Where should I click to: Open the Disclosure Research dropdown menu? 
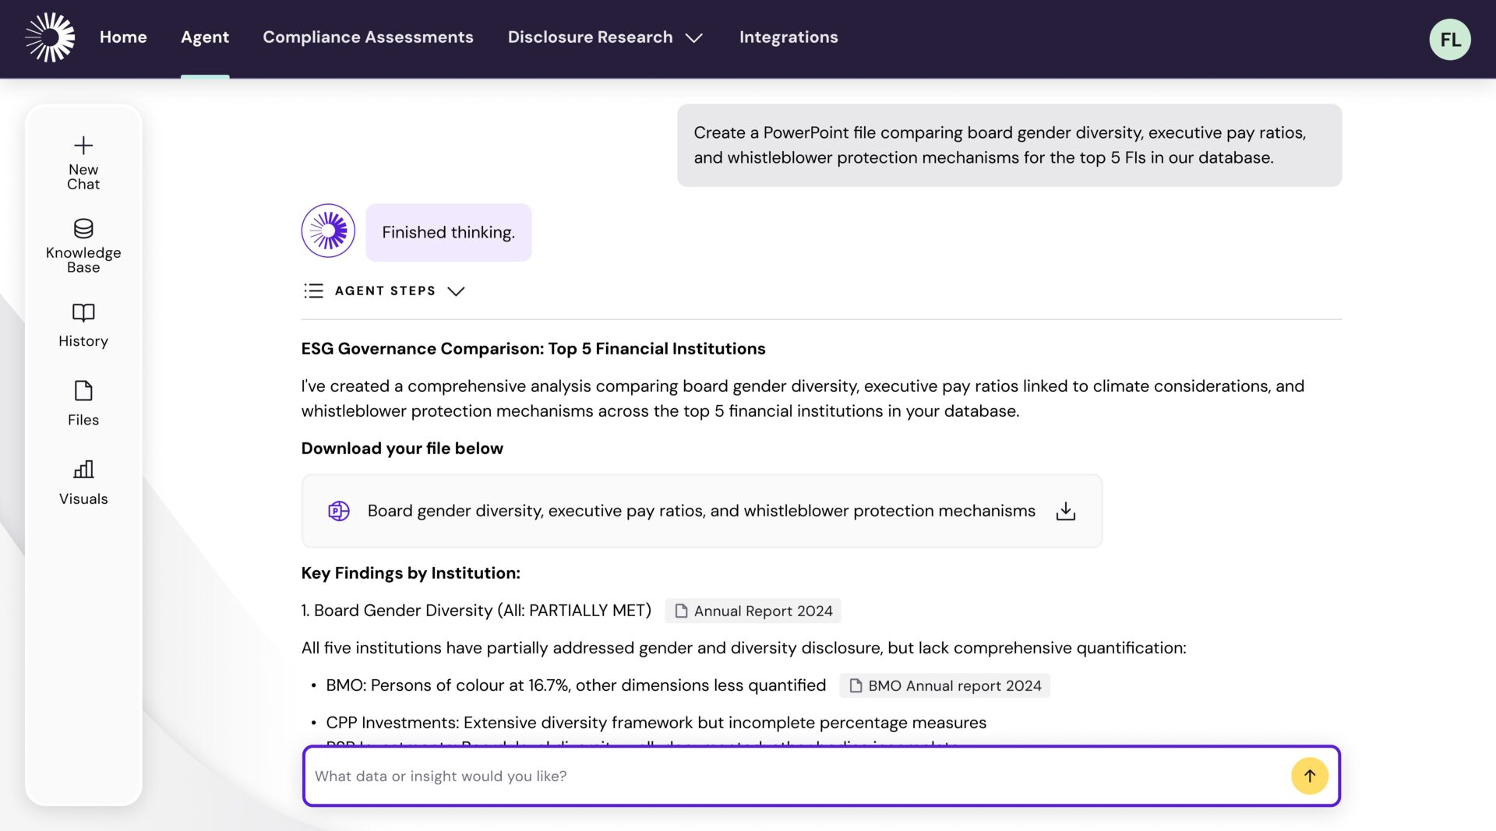coord(605,37)
